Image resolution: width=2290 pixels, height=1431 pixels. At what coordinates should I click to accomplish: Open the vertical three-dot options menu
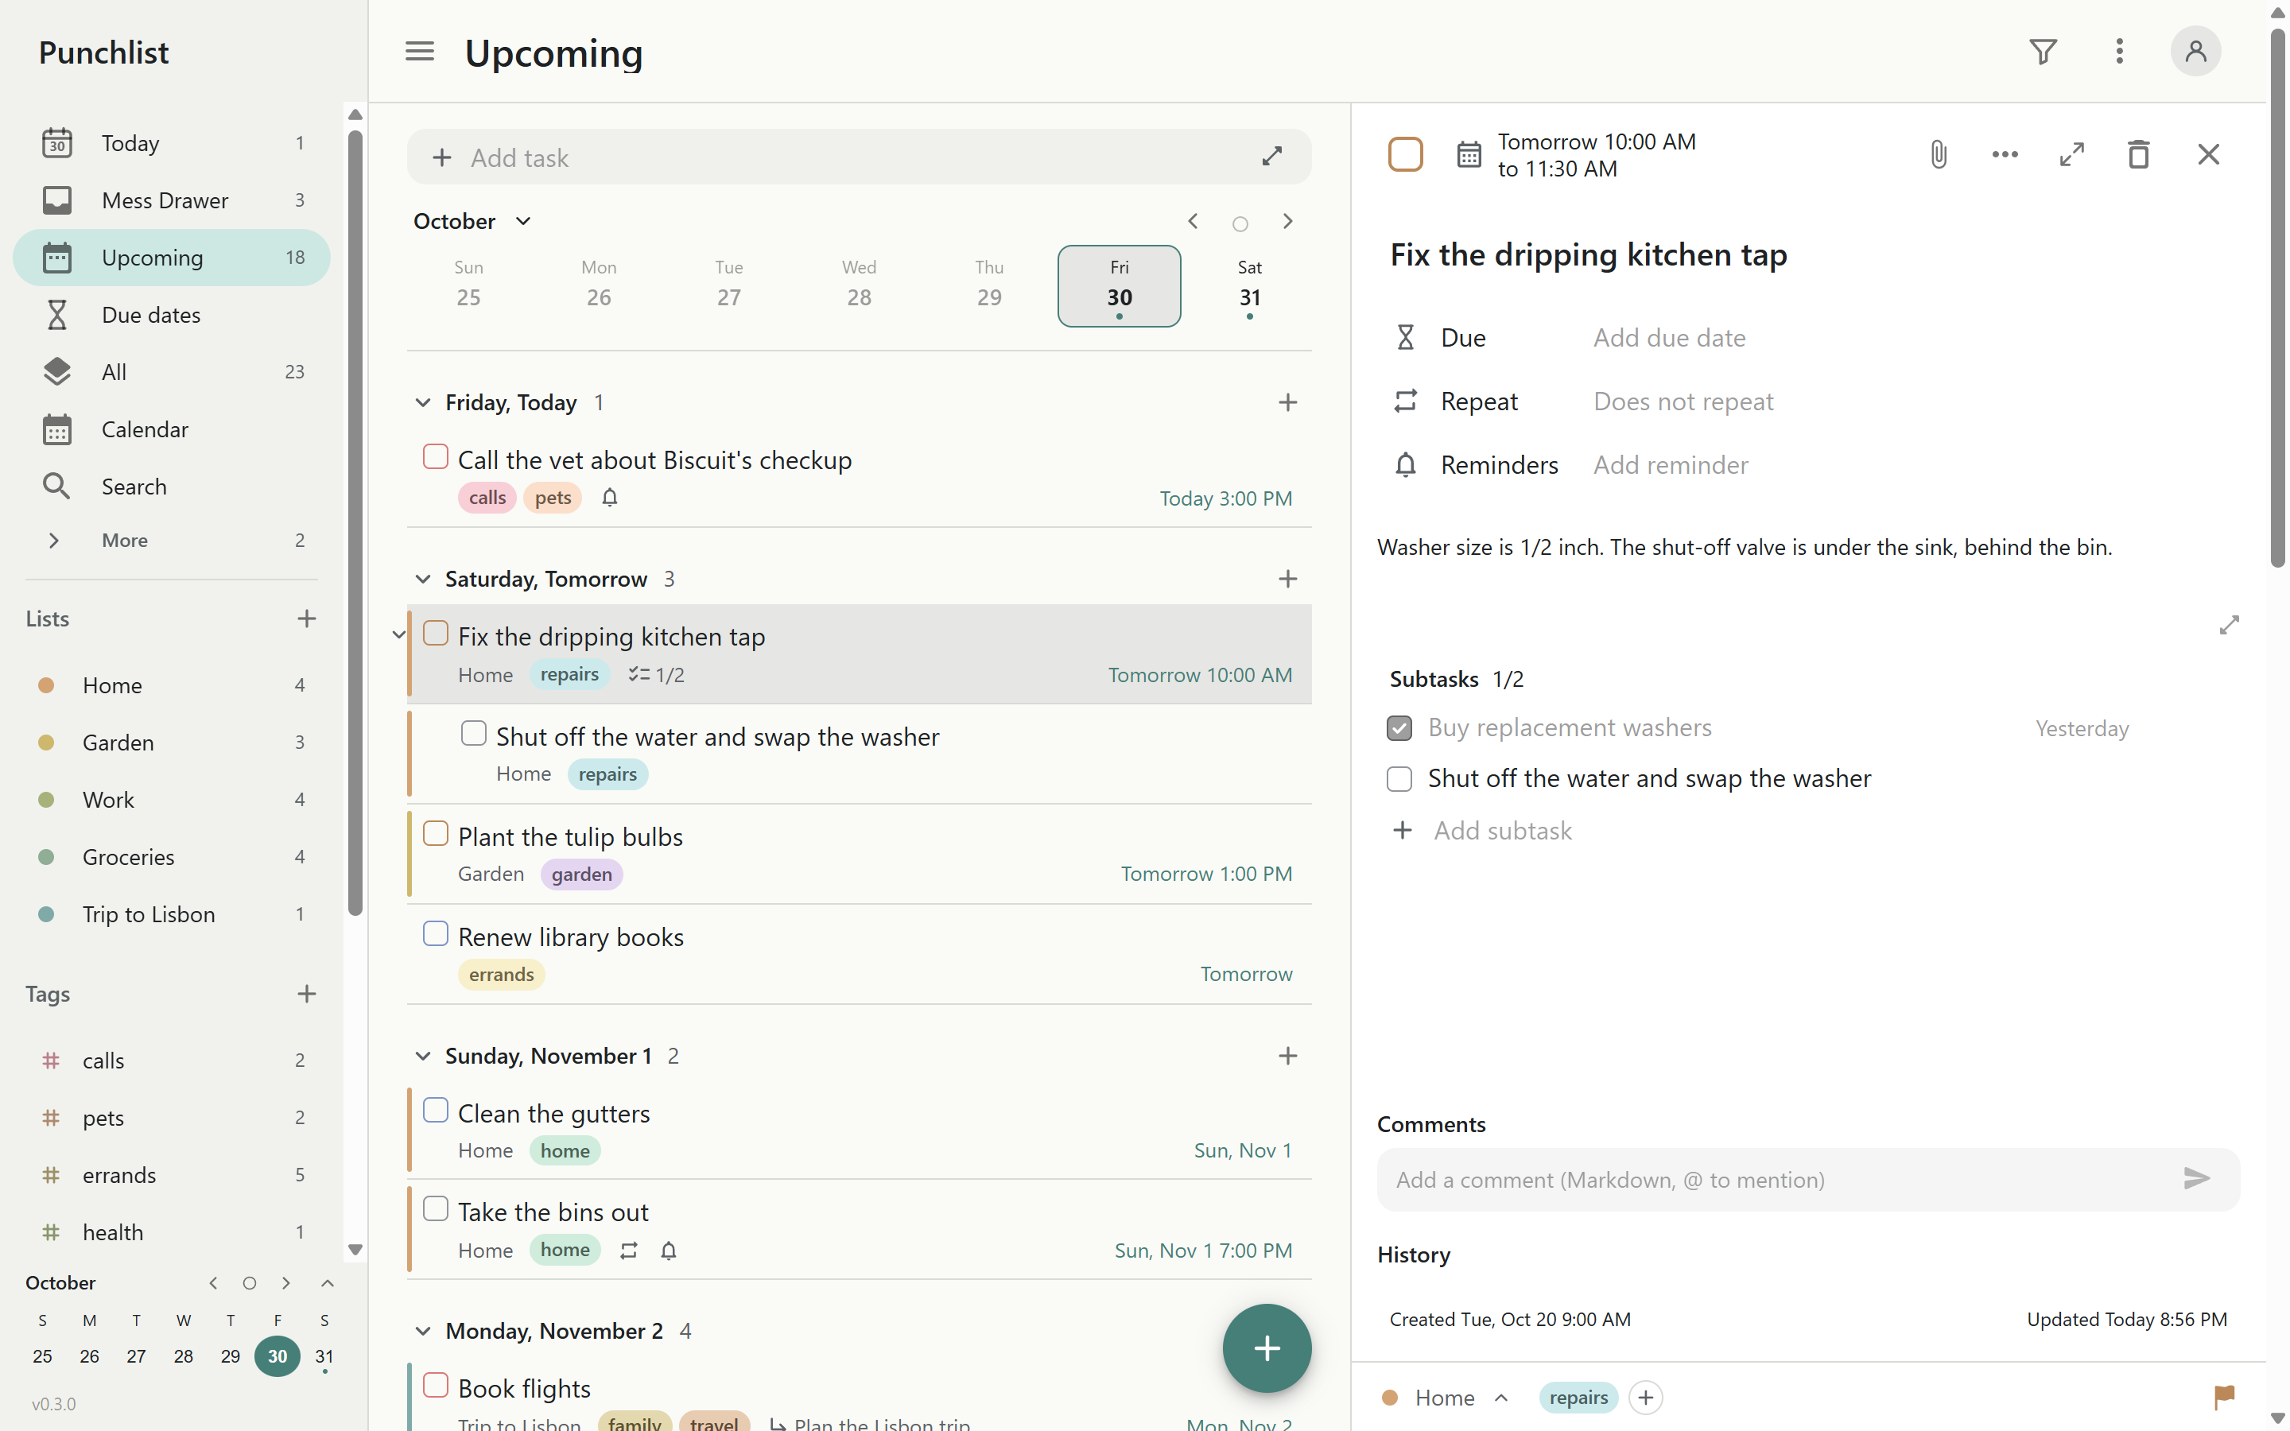2120,51
